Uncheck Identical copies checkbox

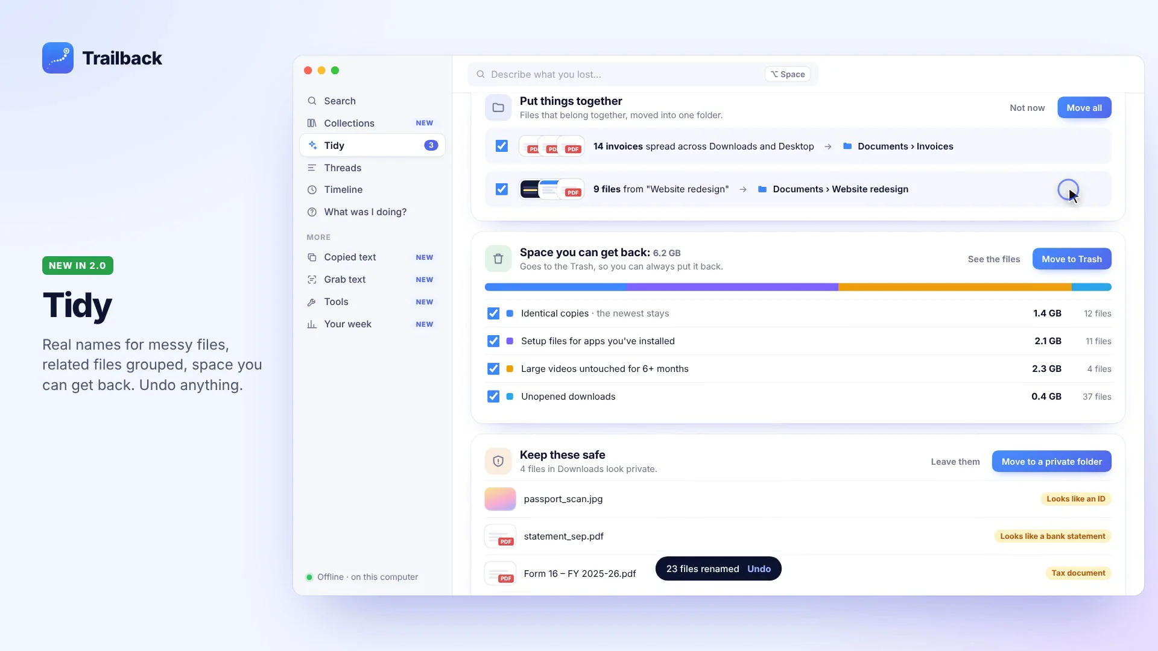[x=493, y=313]
